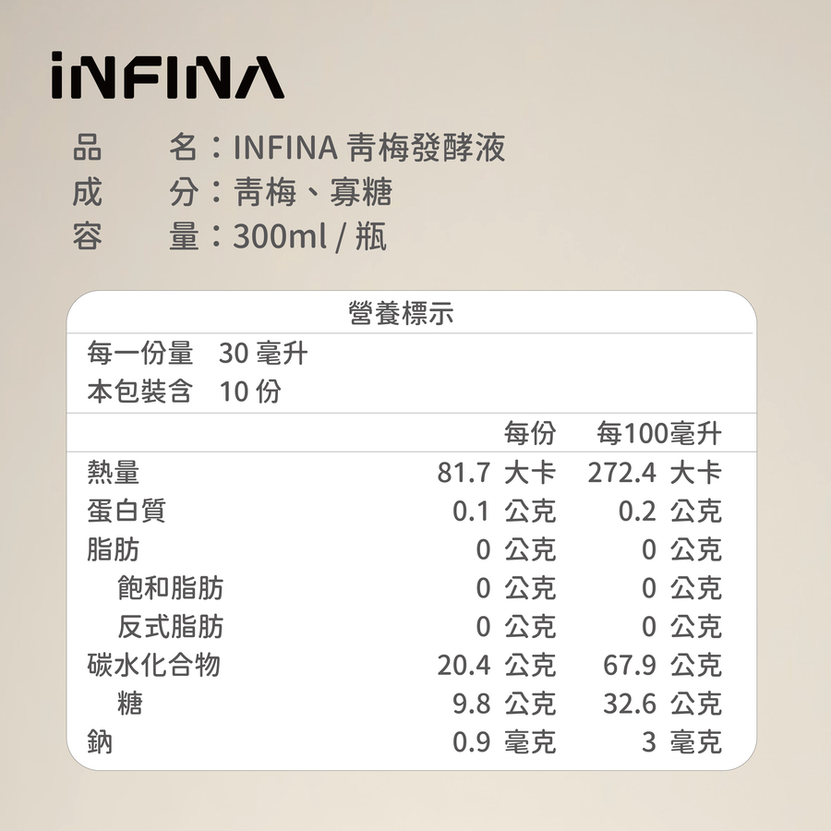Click the 飽和脂肪 row label

[170, 588]
